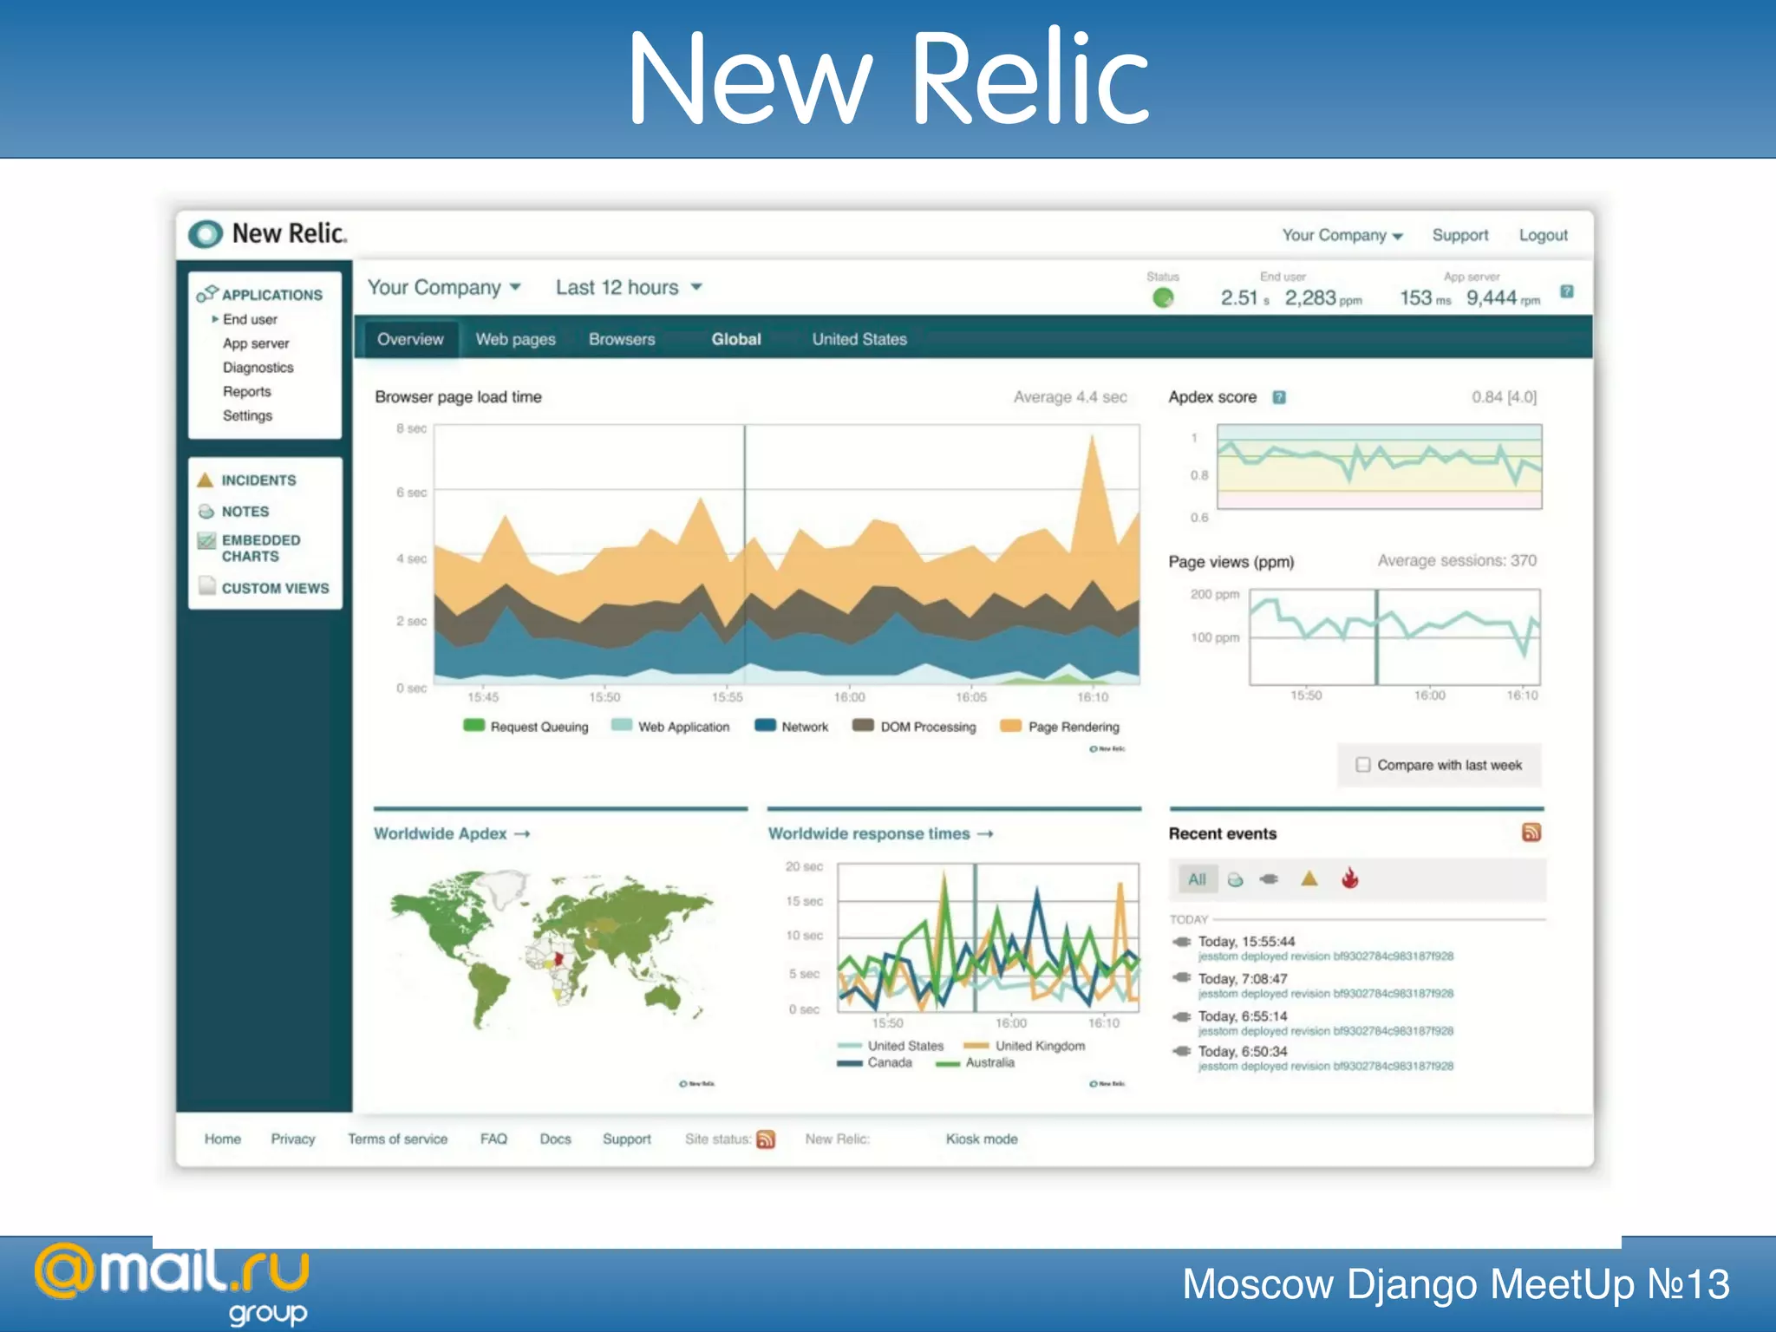Expand the End user tree item arrow

tap(215, 319)
